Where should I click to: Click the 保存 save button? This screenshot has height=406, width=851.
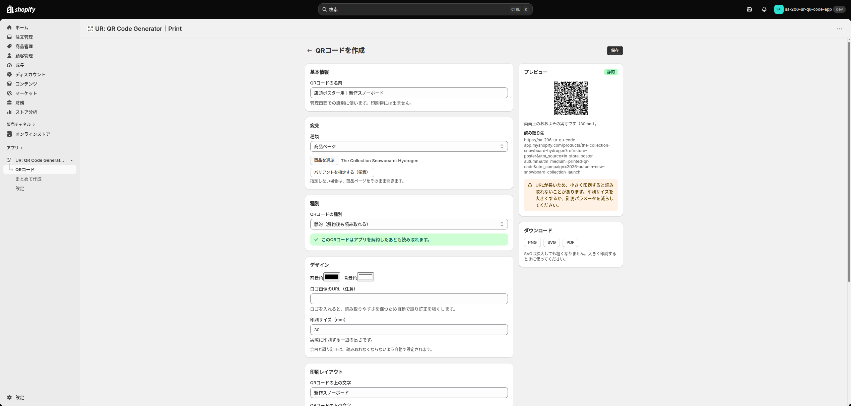point(615,51)
